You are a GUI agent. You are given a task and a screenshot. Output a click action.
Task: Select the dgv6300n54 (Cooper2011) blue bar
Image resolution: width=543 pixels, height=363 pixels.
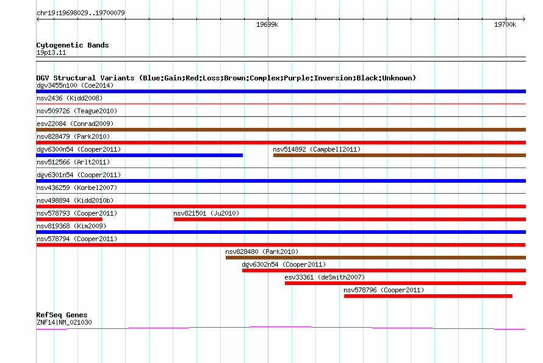pyautogui.click(x=140, y=155)
